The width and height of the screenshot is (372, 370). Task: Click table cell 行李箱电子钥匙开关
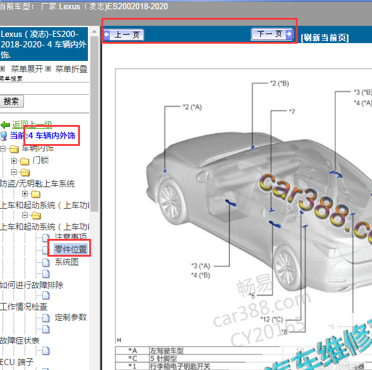pos(180,366)
